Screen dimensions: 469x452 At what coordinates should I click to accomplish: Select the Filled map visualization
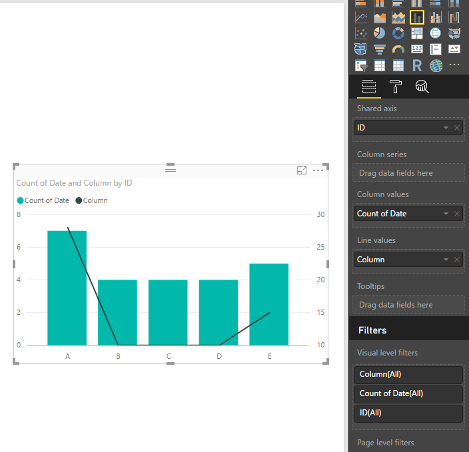pyautogui.click(x=454, y=33)
